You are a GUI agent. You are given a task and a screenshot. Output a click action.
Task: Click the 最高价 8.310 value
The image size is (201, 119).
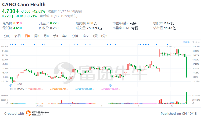point(18,23)
